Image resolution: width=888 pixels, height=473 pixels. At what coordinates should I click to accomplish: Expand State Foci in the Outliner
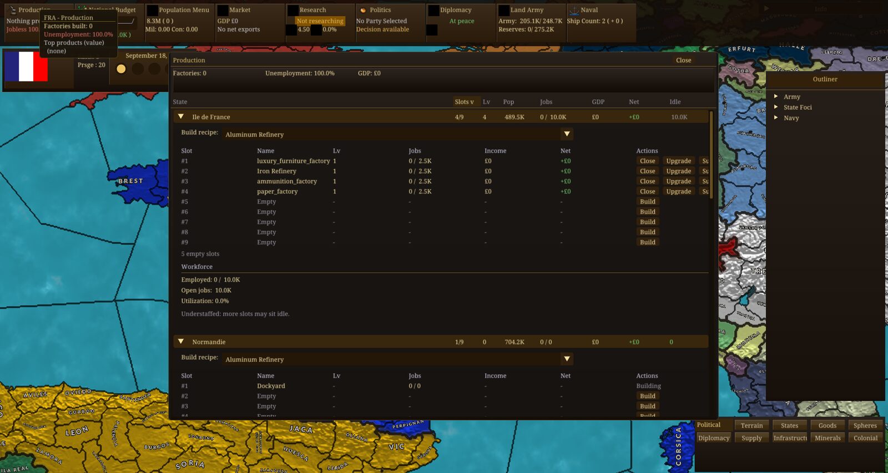click(776, 107)
